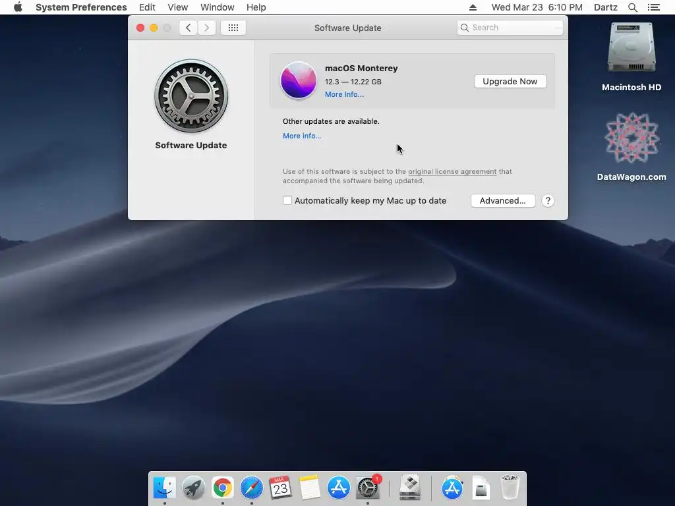Image resolution: width=675 pixels, height=506 pixels.
Task: Open the App Store folder stack in Dock
Action: tap(452, 488)
